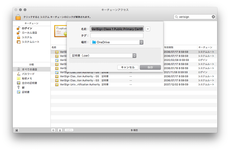Expand the save dialog with the chevron button
Image resolution: width=230 pixels, height=151 pixels.
148,29
